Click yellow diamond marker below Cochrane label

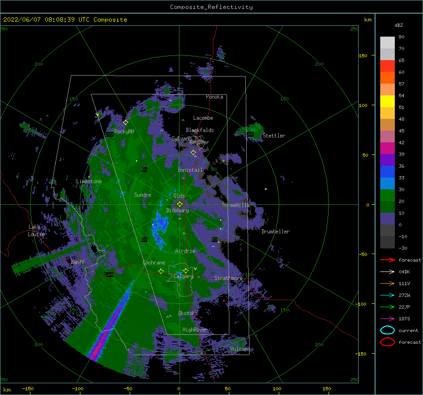pos(161,271)
